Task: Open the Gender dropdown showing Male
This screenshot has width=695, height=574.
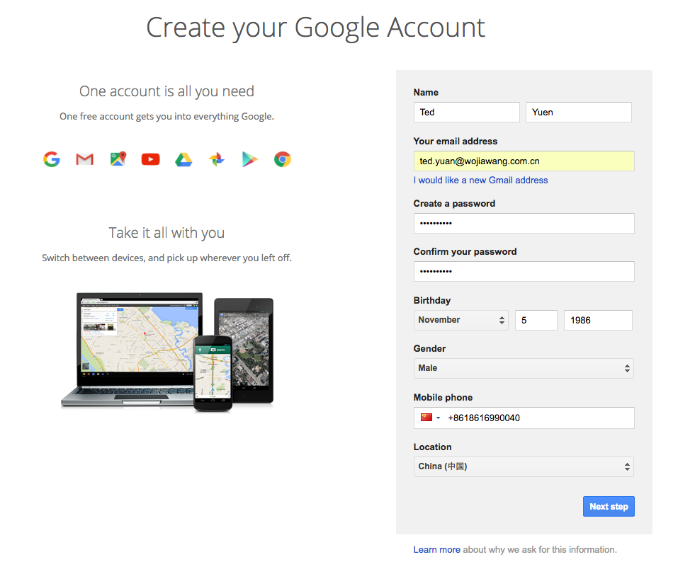Action: point(524,368)
